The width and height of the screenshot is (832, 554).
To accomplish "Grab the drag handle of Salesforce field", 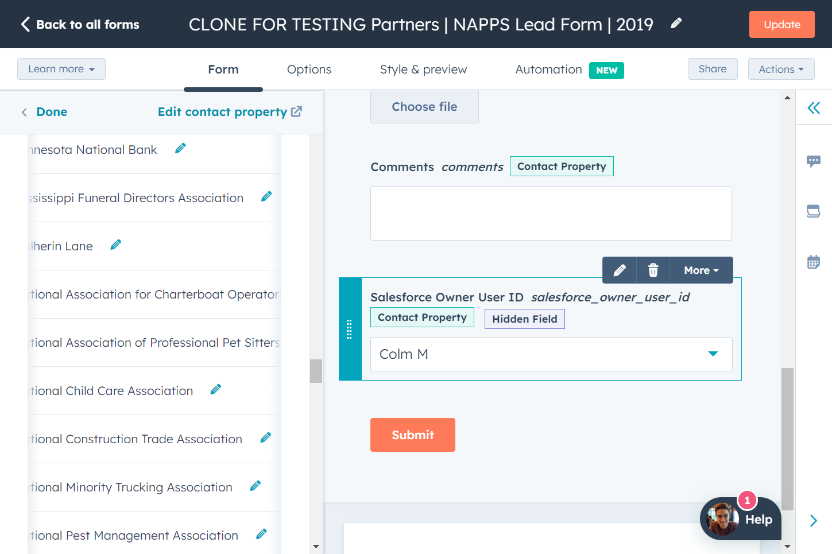I will click(x=349, y=329).
